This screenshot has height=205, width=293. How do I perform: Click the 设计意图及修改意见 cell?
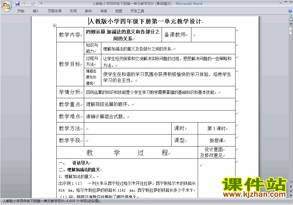click(x=216, y=152)
